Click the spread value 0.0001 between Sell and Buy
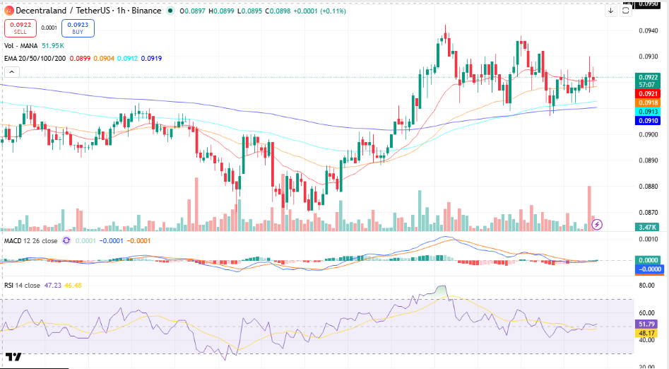This screenshot has height=369, width=669. pos(49,28)
